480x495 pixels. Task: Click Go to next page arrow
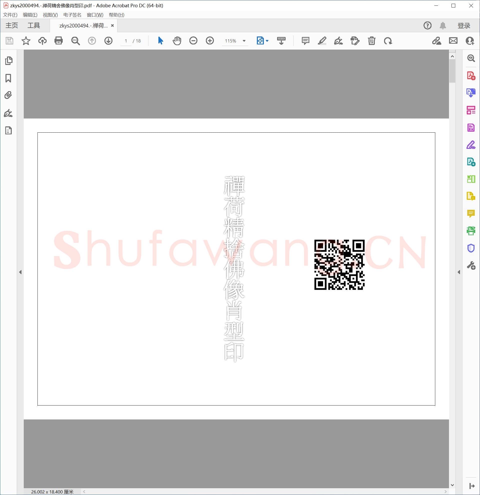[x=108, y=41]
